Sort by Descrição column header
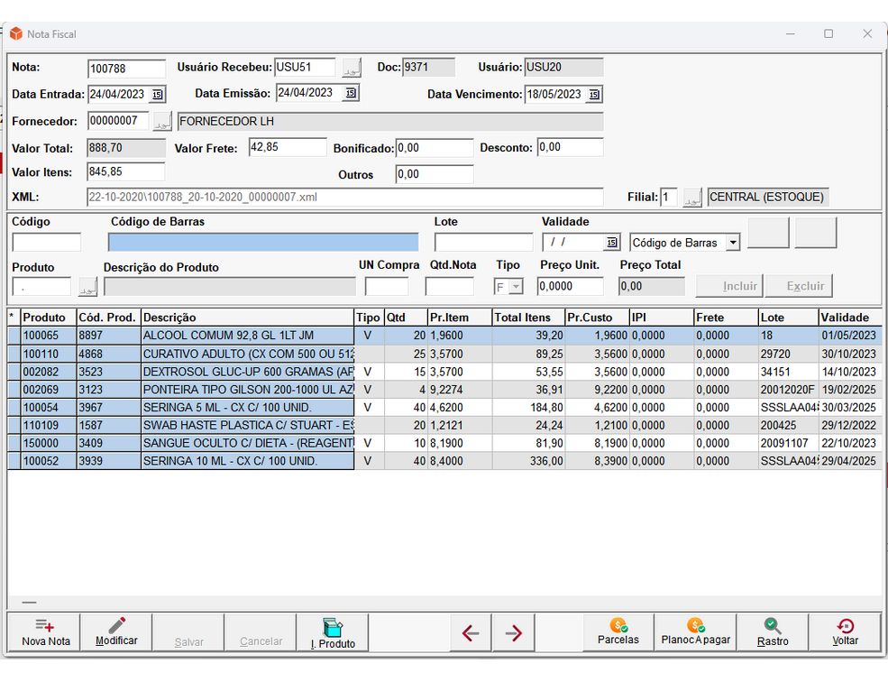This screenshot has width=888, height=682. click(x=247, y=318)
